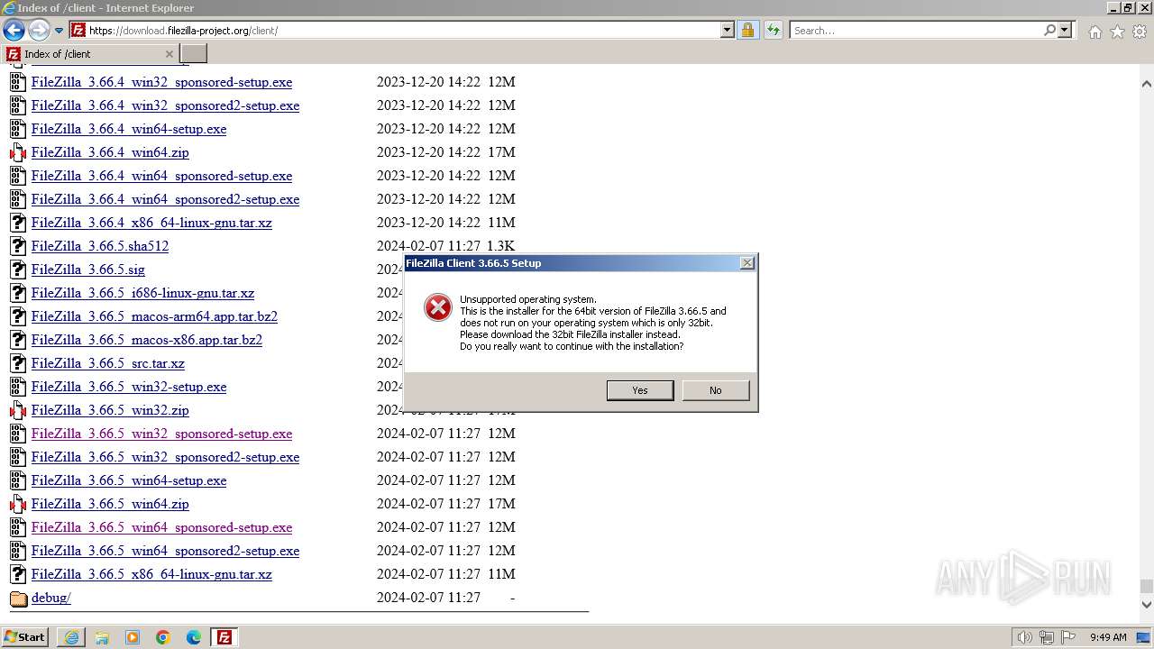This screenshot has width=1154, height=649.
Task: Click the volume speaker tray icon
Action: (x=1024, y=637)
